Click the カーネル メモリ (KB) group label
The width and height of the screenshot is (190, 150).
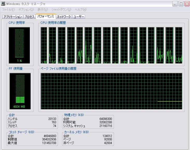coord(76,132)
